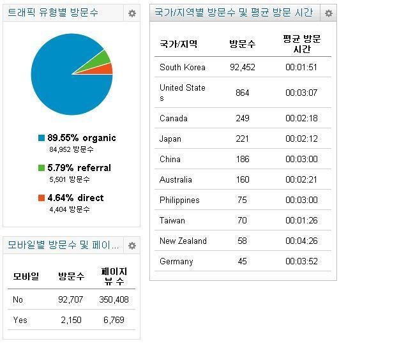Click Canada's 249 visit count

(x=242, y=118)
